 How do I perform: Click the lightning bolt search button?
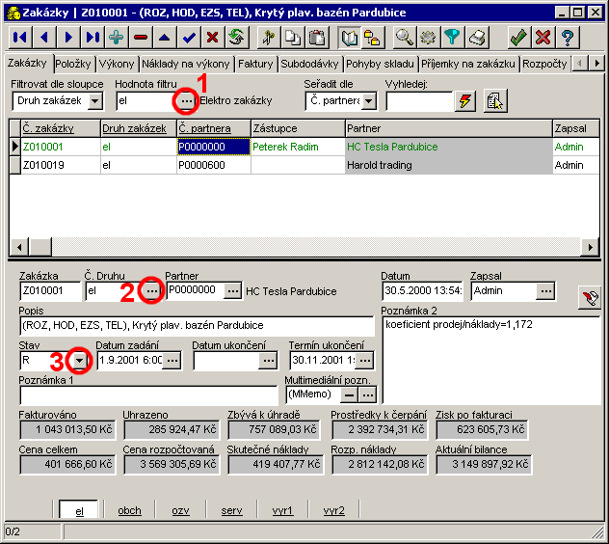[465, 100]
